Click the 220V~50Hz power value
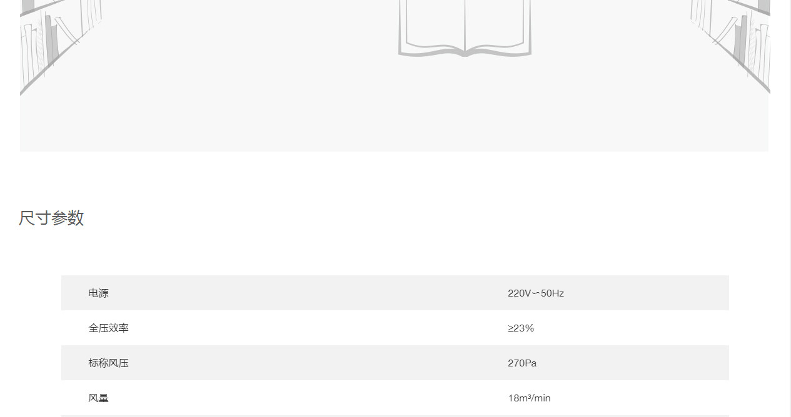Screen dimensions: 791x417 pos(535,293)
